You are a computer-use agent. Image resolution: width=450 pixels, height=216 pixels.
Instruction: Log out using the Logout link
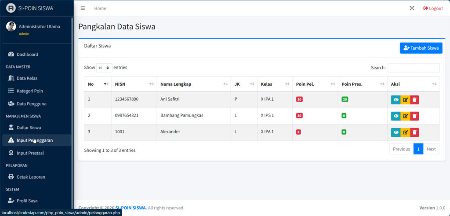point(433,8)
